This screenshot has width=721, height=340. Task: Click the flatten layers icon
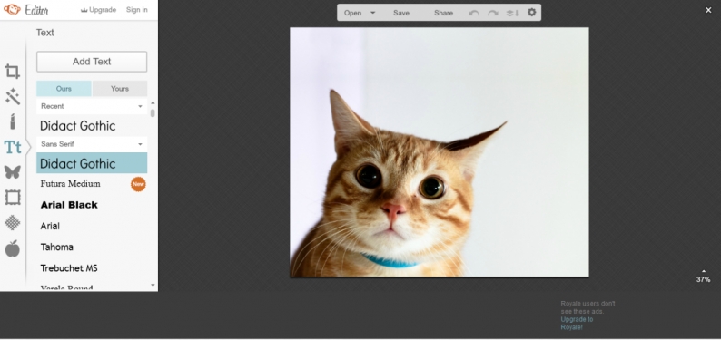tap(512, 13)
